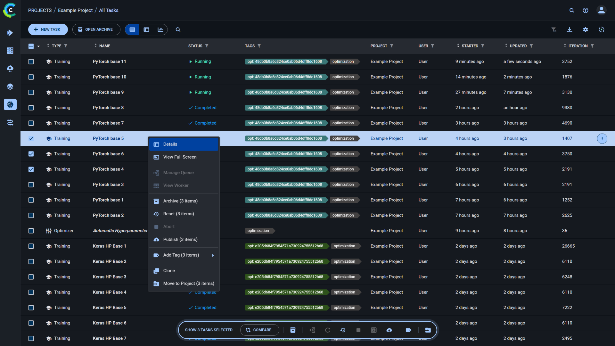Screen dimensions: 615x346
Task: Open the stacked layers sidebar icon
Action: click(x=10, y=86)
